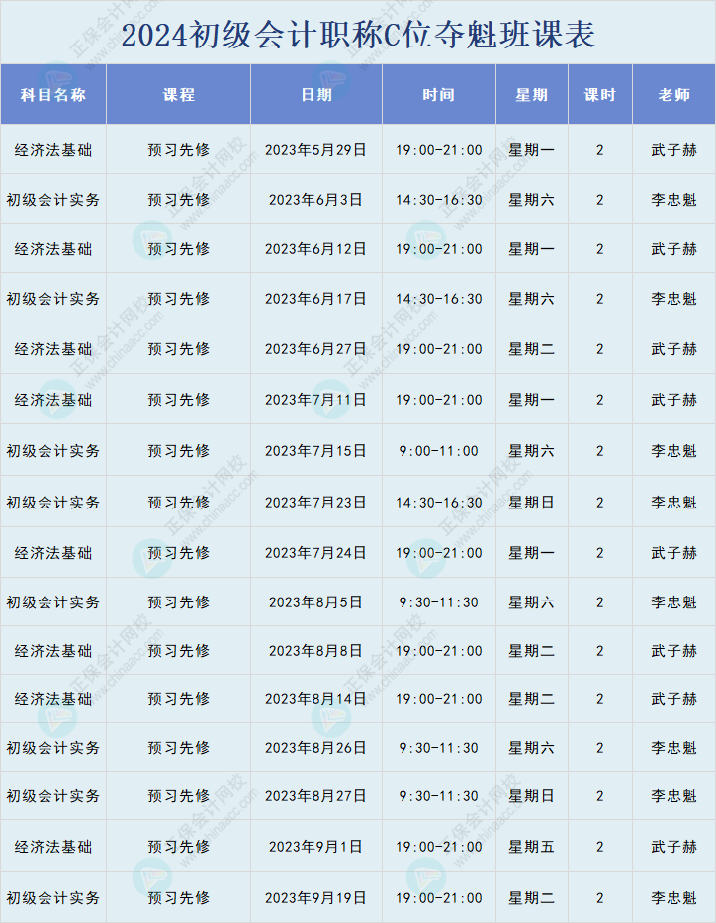Click the date cell 2023年6月3日

point(315,200)
